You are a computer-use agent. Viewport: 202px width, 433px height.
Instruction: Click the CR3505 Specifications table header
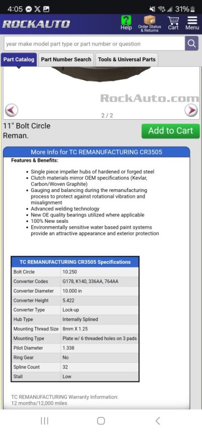75,262
